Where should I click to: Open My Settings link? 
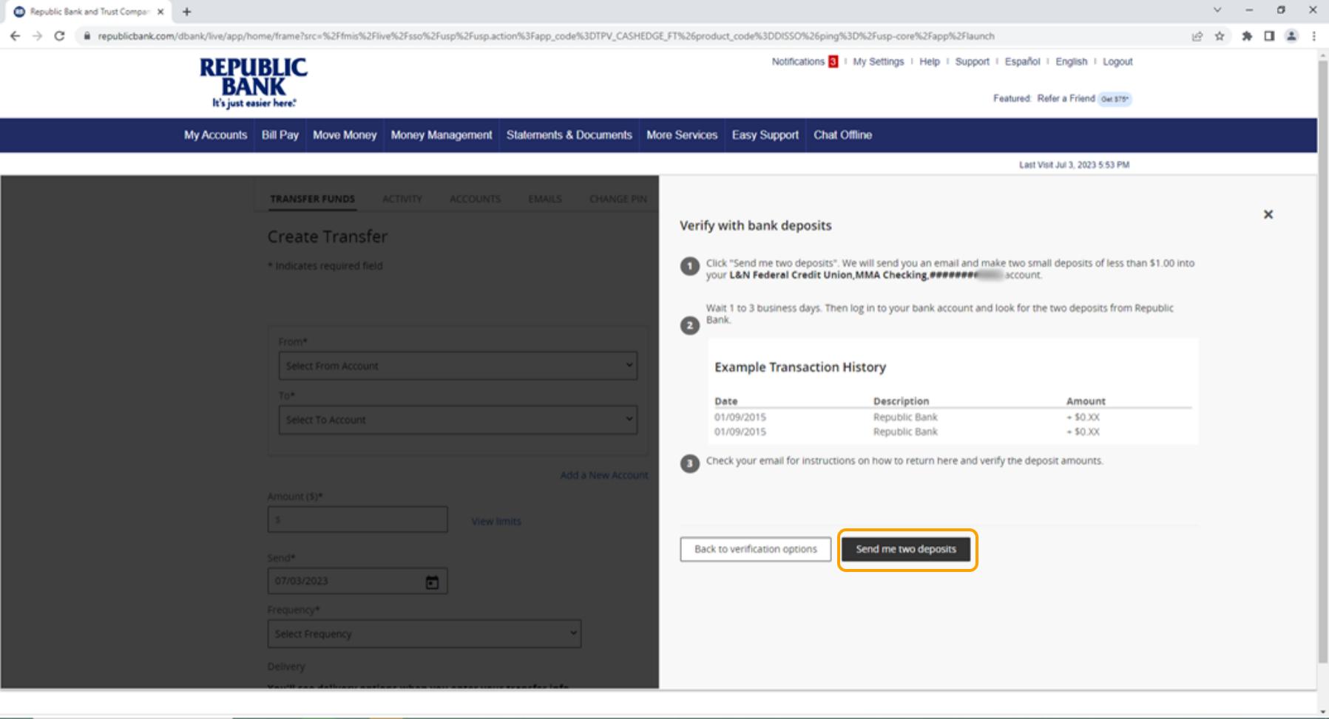point(878,61)
